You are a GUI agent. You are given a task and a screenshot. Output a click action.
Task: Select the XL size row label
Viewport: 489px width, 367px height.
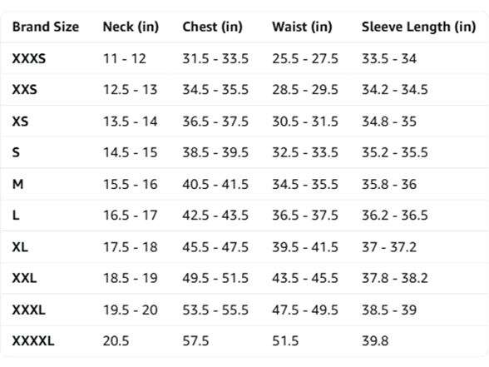tap(20, 247)
